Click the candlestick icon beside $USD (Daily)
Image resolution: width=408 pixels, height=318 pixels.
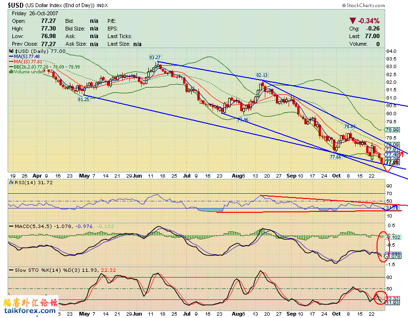point(11,51)
